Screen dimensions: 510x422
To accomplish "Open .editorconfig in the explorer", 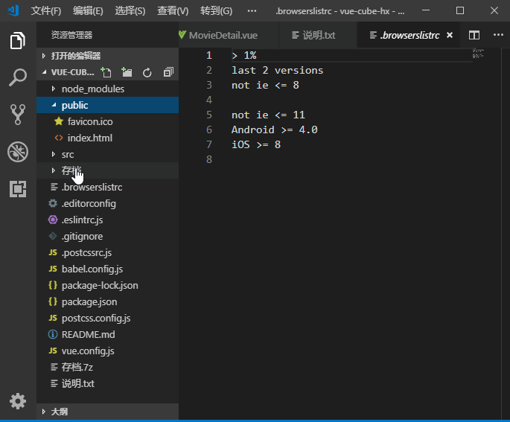I will click(107, 203).
